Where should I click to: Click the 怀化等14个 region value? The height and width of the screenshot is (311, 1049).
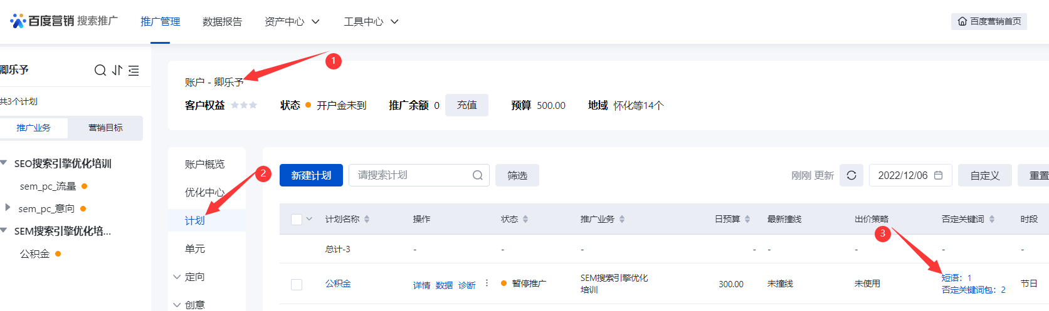pos(638,105)
